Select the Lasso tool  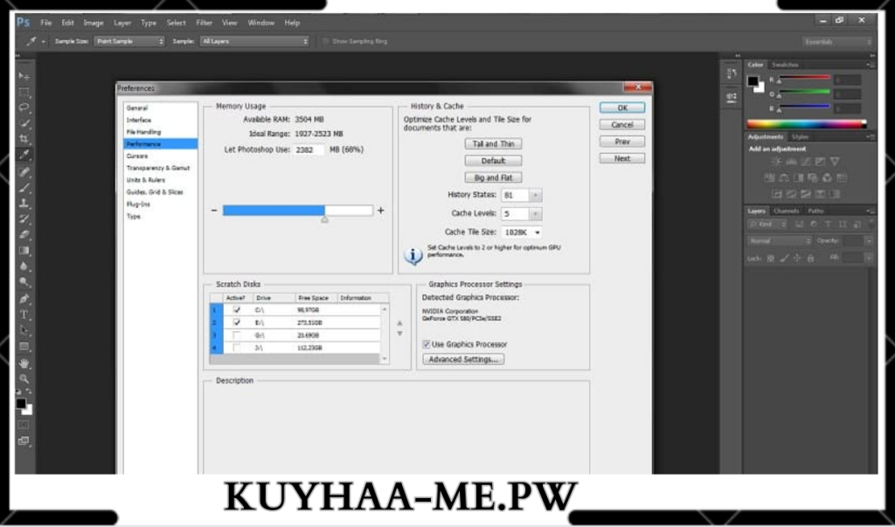(24, 107)
